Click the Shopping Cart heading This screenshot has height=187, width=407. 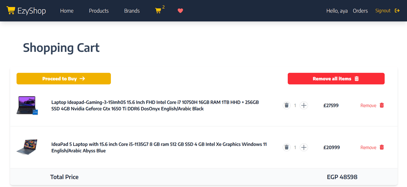pyautogui.click(x=61, y=48)
